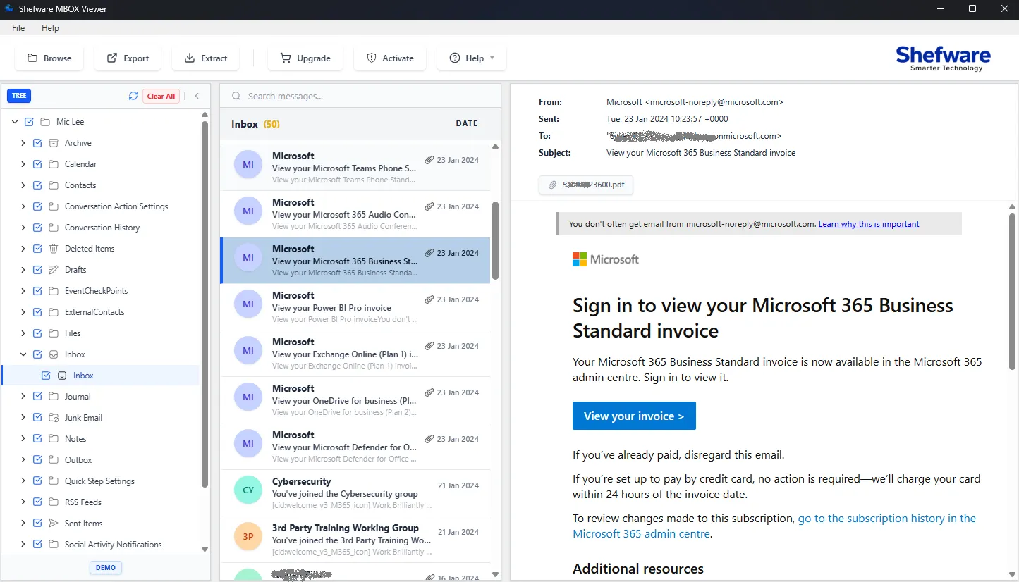This screenshot has width=1019, height=582.
Task: Toggle the Journal folder checkbox
Action: 37,397
